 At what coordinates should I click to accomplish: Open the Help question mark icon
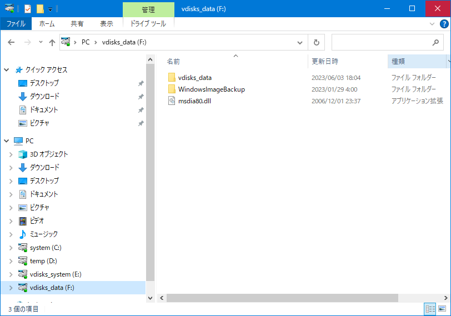pyautogui.click(x=444, y=24)
